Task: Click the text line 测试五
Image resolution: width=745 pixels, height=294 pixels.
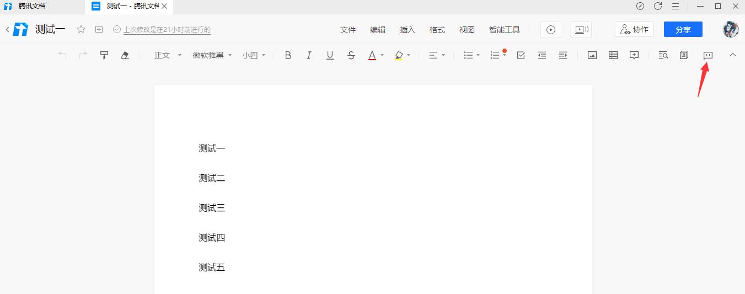Action: (x=212, y=268)
